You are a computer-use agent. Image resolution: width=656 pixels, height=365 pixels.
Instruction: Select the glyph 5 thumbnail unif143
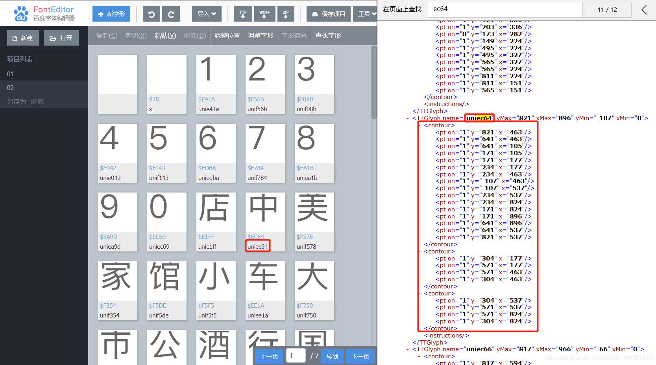[x=167, y=153]
